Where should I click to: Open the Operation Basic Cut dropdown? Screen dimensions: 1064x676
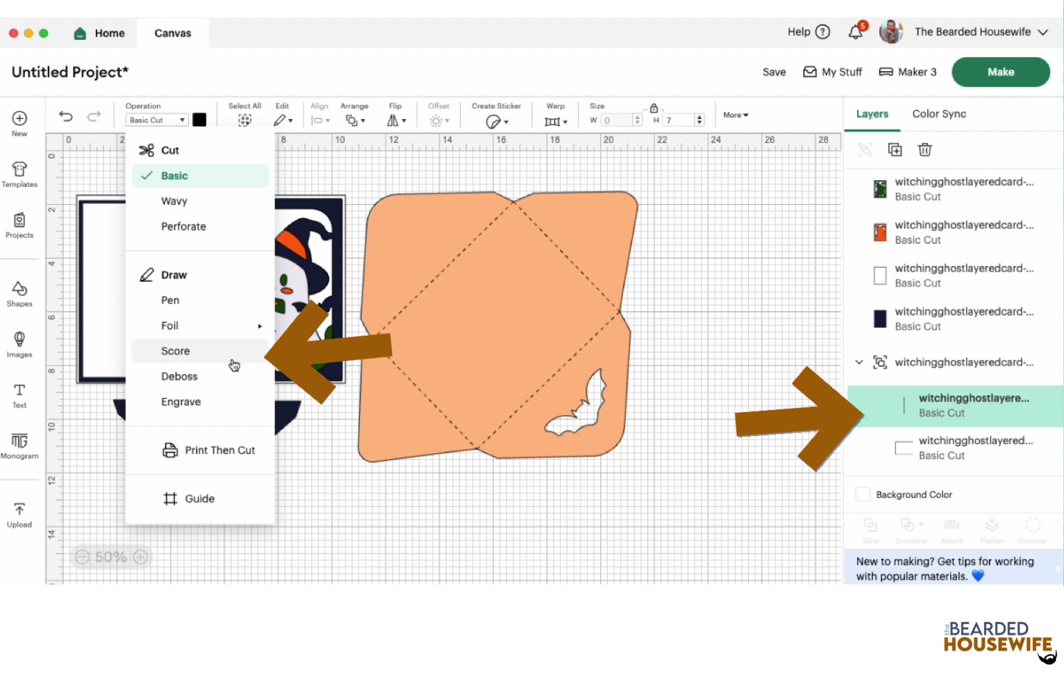[157, 120]
